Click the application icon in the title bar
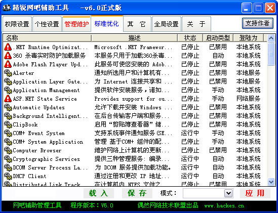 coord(7,8)
